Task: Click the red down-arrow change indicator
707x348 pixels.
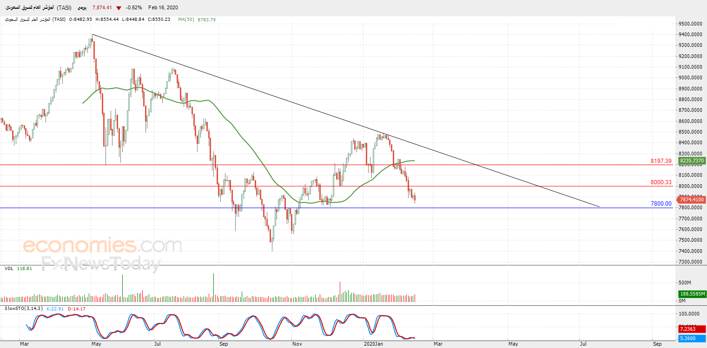Action: (x=119, y=8)
